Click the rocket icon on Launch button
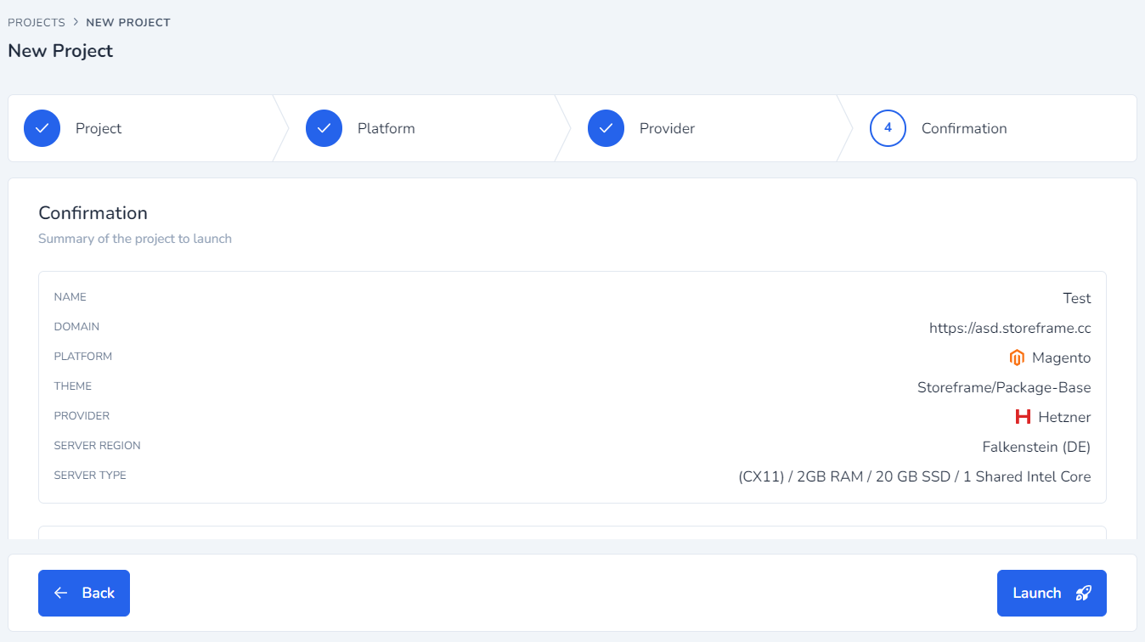The width and height of the screenshot is (1145, 642). (1083, 593)
